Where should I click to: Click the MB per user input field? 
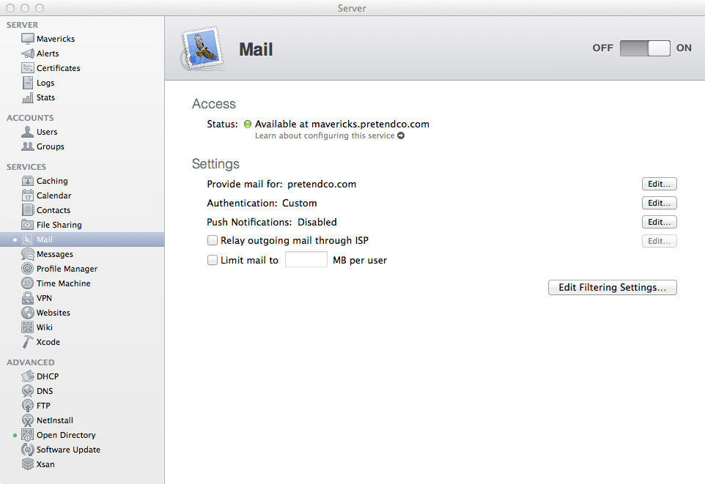[x=306, y=259]
